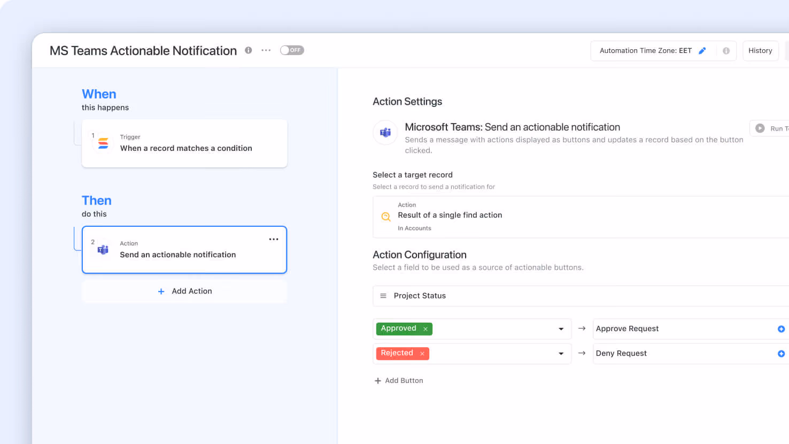The height and width of the screenshot is (444, 789).
Task: Click the Run Test play button
Action: pos(760,128)
